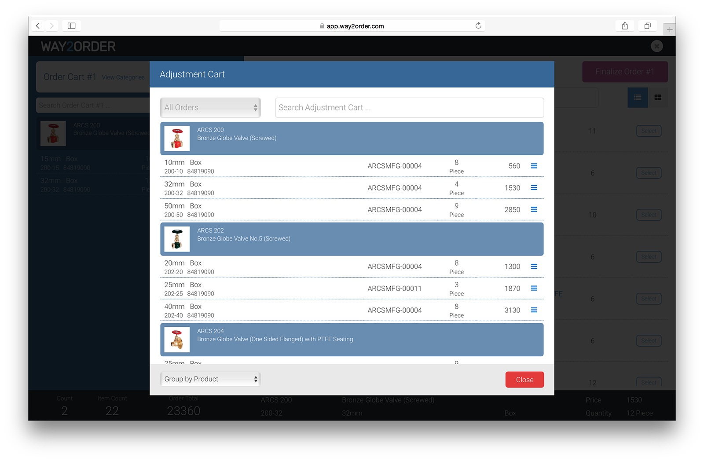Click the Search Adjustment Cart field
This screenshot has width=704, height=461.
click(x=409, y=107)
